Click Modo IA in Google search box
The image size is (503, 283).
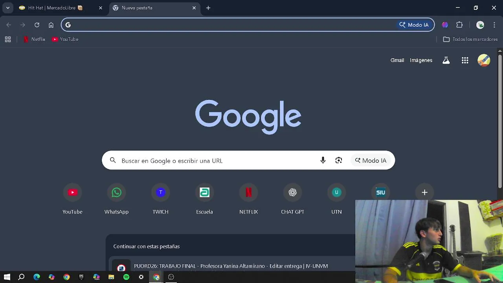(371, 160)
